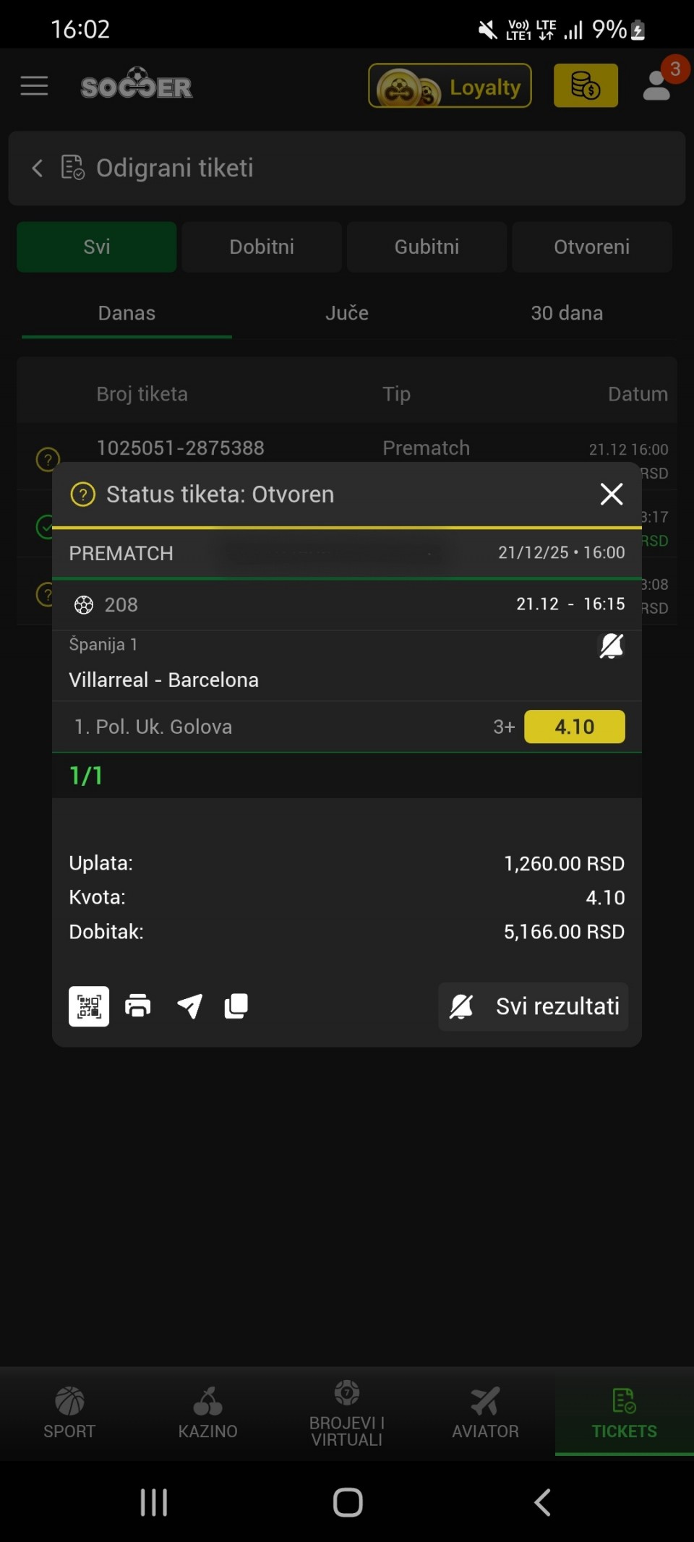The width and height of the screenshot is (694, 1542).
Task: Open user profile with notifications
Action: tap(658, 85)
